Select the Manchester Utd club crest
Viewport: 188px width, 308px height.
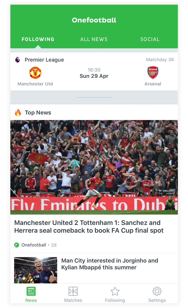pos(35,73)
